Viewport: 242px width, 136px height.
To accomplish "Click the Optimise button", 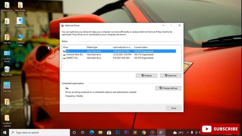I will tap(171, 76).
